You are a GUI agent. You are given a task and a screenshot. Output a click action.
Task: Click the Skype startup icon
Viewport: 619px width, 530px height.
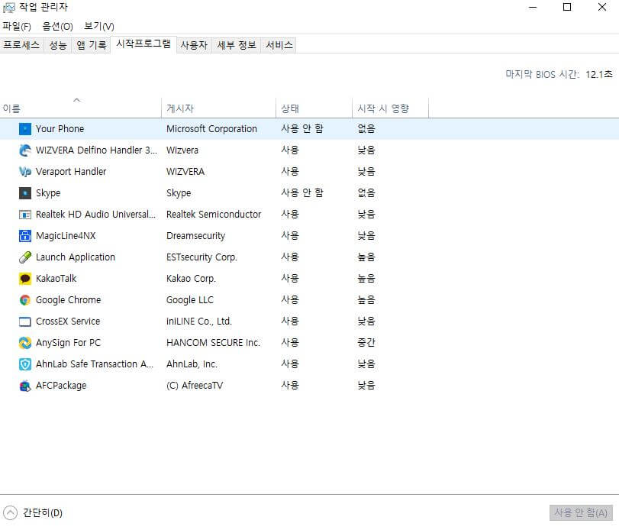pos(25,193)
